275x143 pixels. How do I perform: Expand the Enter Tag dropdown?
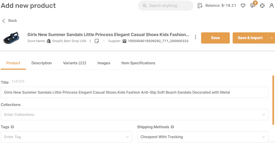[x=66, y=137]
